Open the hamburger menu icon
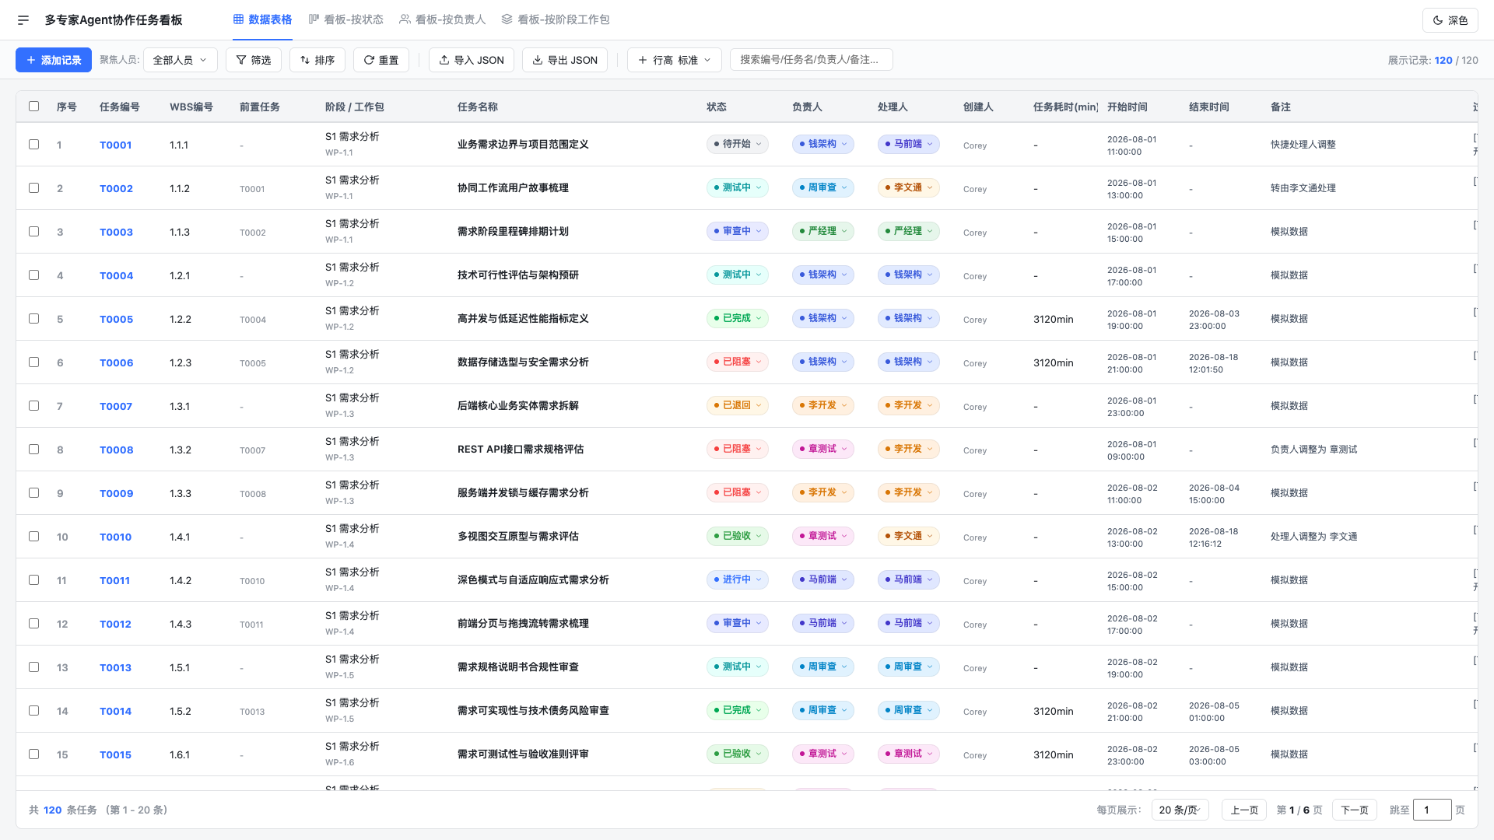 (x=23, y=20)
